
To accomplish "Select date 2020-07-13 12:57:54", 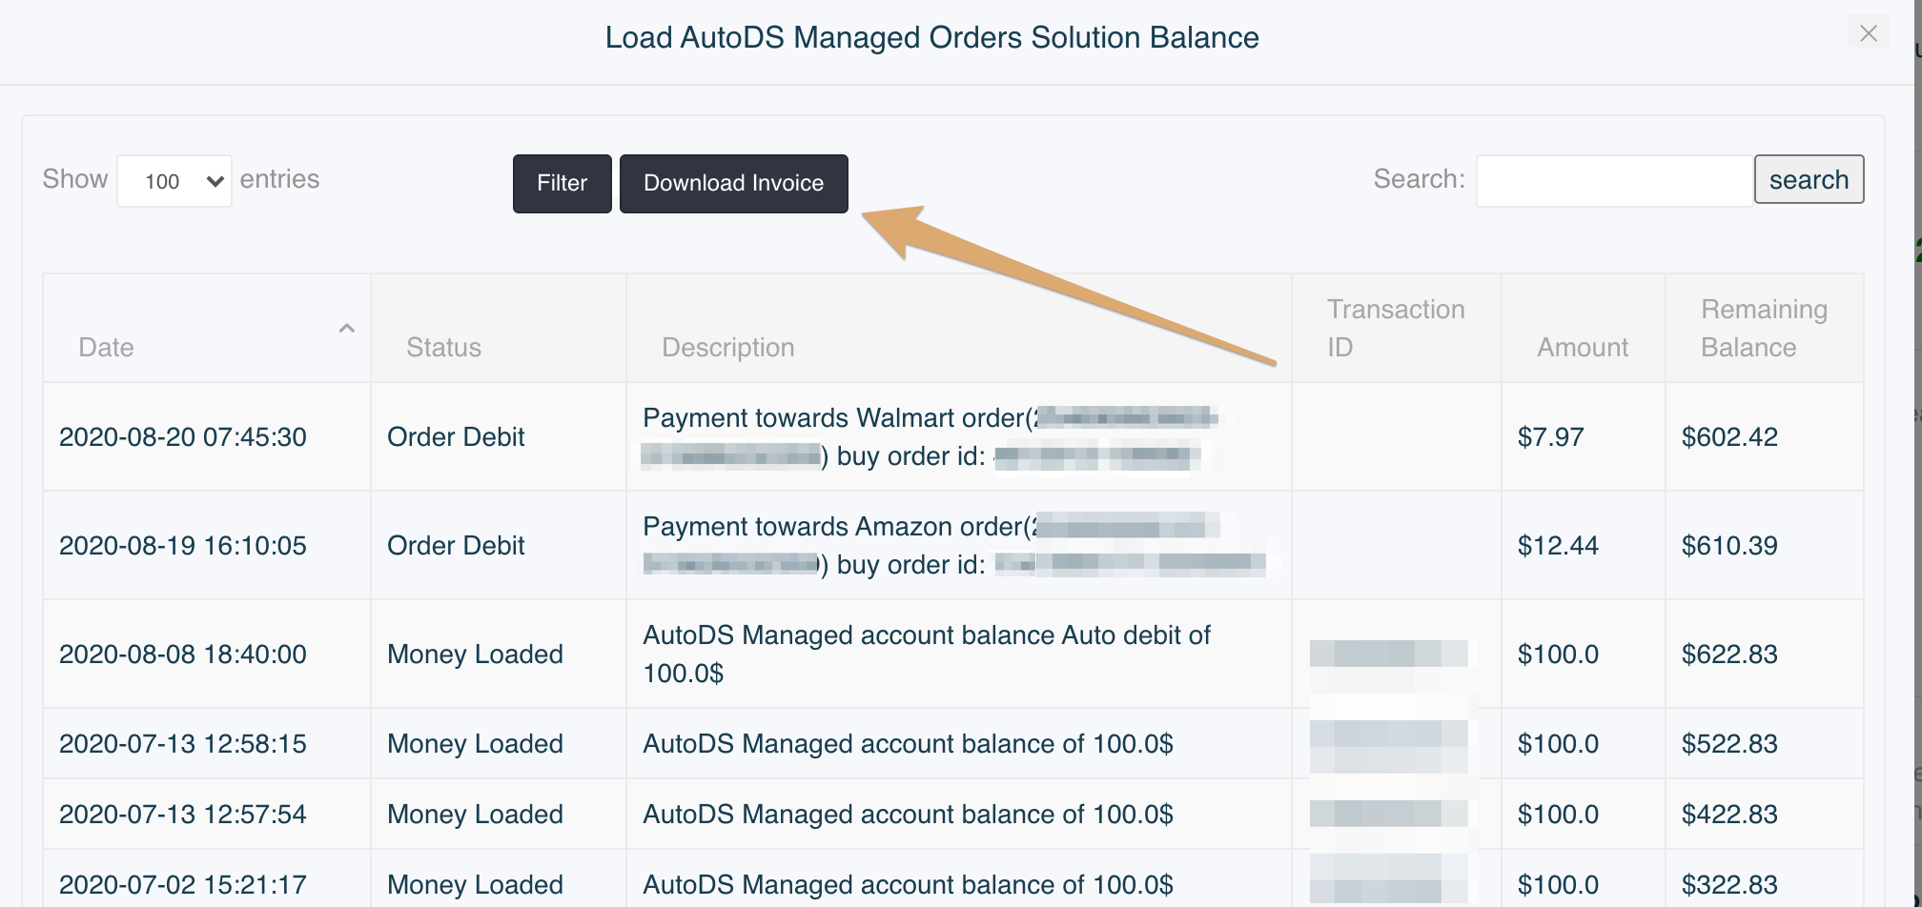I will [183, 815].
